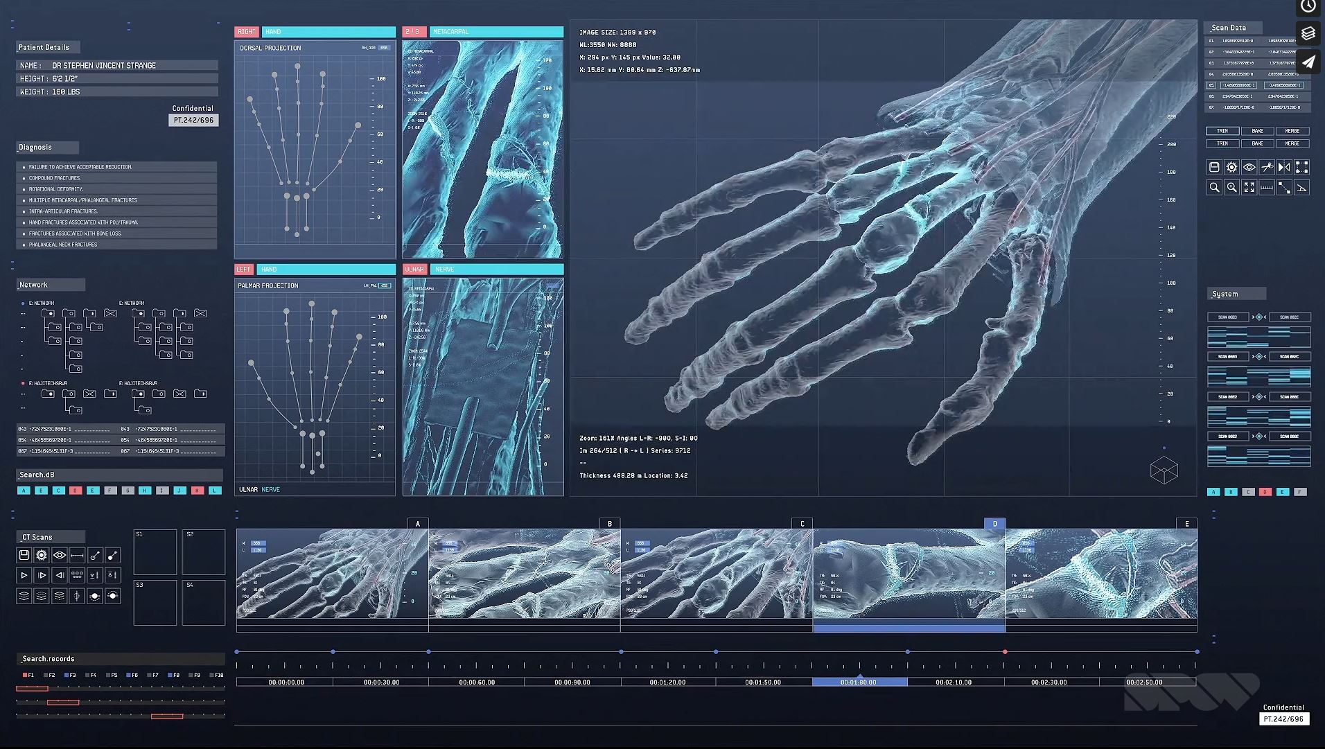Click the zoom-in magnifier icon

point(1231,187)
